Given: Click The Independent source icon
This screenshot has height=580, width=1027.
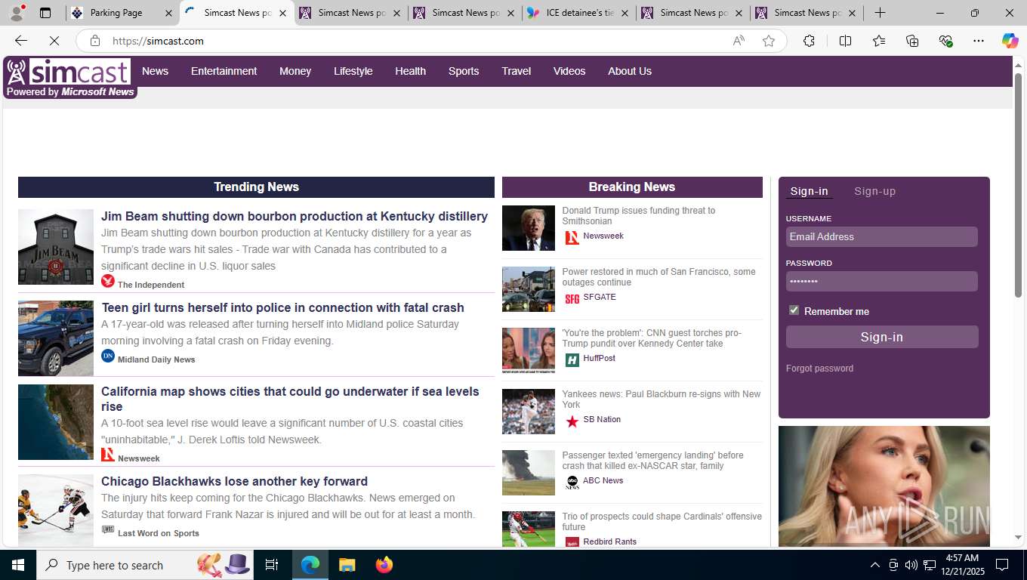Looking at the screenshot, I should point(108,281).
